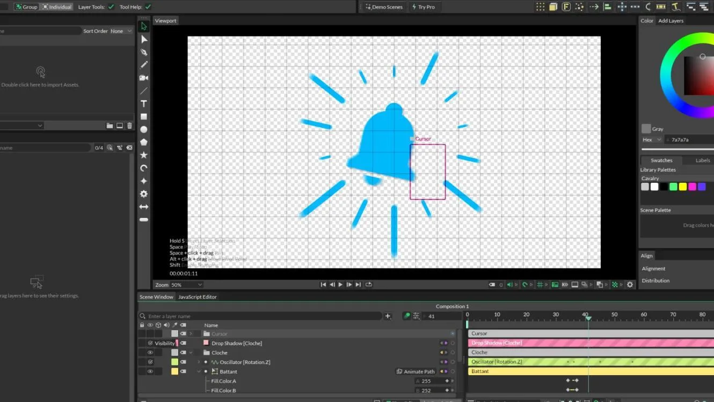This screenshot has width=714, height=402.
Task: Select the Color tab
Action: tap(647, 21)
